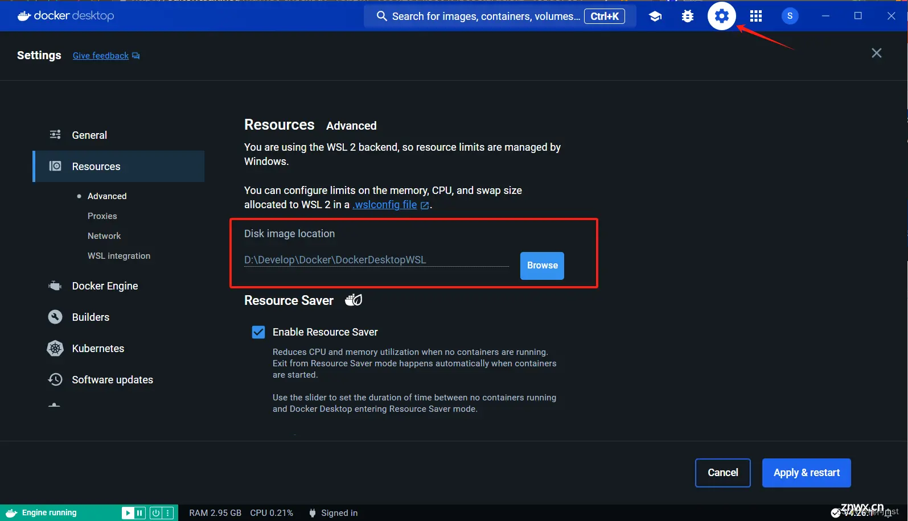Click the Signed in plug icon
The image size is (908, 521).
312,513
